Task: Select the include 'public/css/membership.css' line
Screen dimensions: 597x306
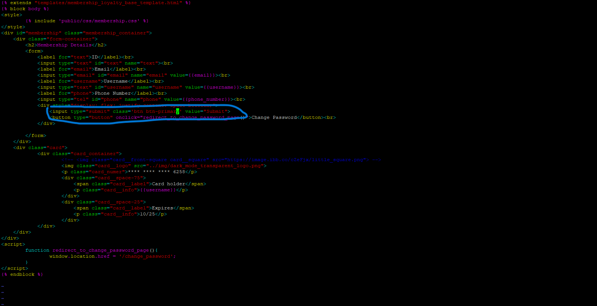Action: (87, 21)
